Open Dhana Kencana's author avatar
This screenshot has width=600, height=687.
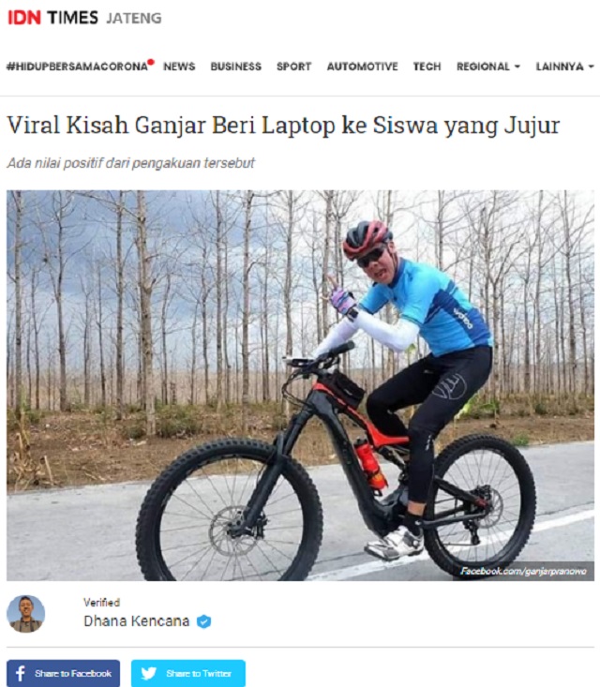point(26,614)
